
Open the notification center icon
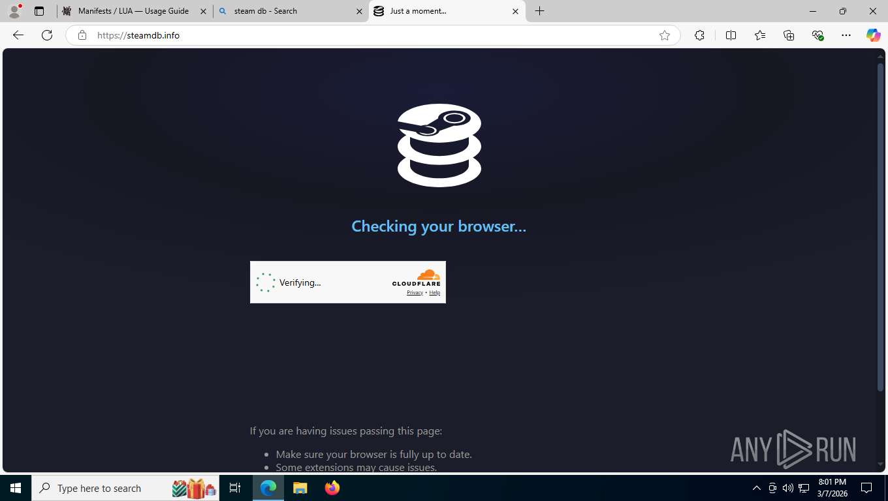point(867,488)
